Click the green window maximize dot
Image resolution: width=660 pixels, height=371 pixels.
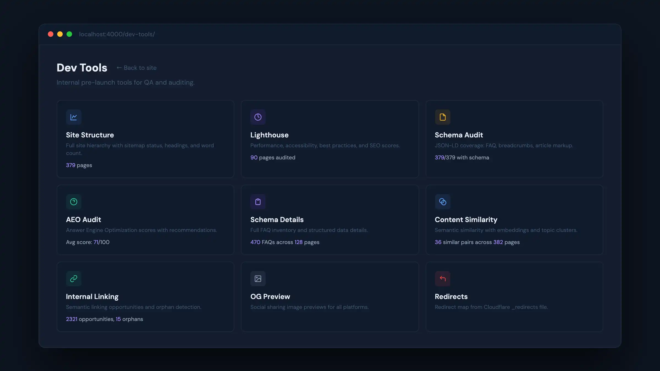point(69,34)
